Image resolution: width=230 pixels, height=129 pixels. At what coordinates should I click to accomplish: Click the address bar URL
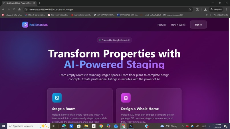pos(51,9)
